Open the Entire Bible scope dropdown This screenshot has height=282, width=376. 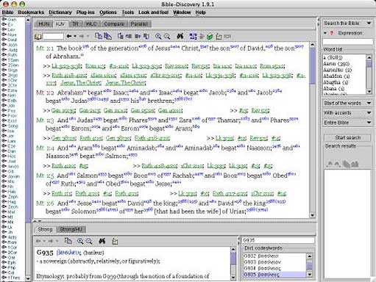coord(347,123)
